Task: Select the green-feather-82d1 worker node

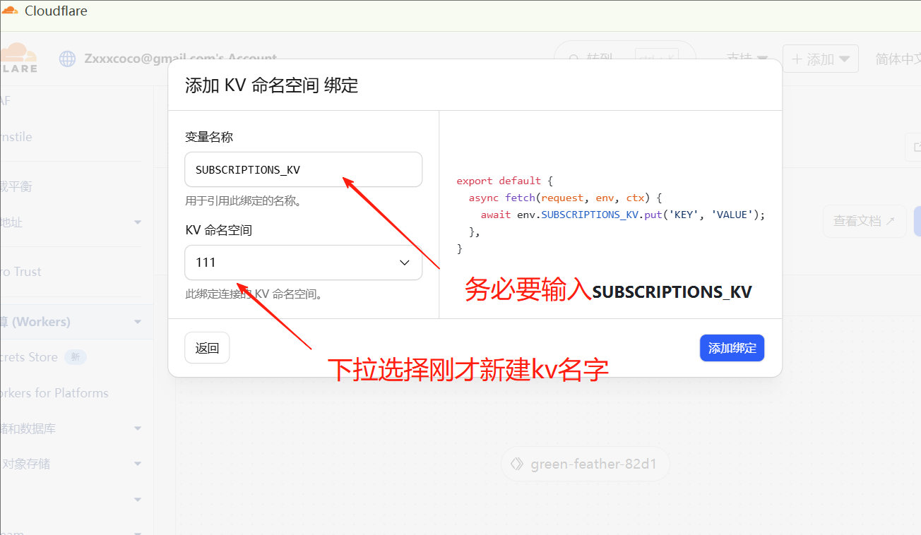Action: click(x=585, y=464)
